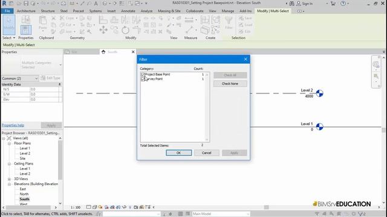Viewport: 387px width, 217px height.
Task: Select the Move tool in Modify panel
Action: (x=103, y=30)
